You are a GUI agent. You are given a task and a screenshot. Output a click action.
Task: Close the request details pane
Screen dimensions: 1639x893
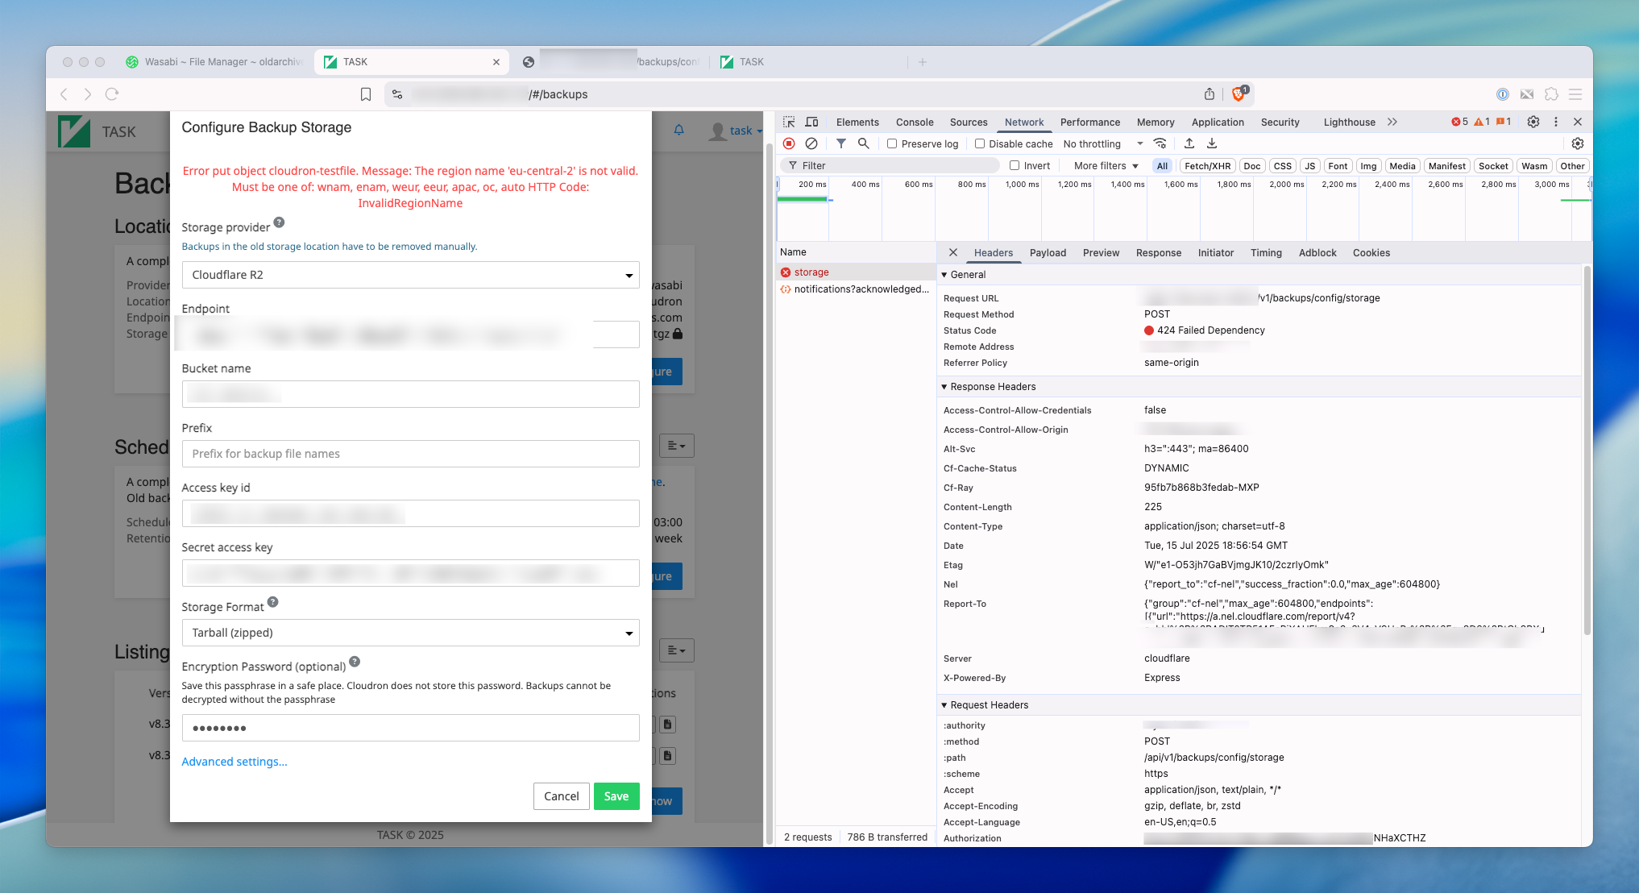point(953,252)
